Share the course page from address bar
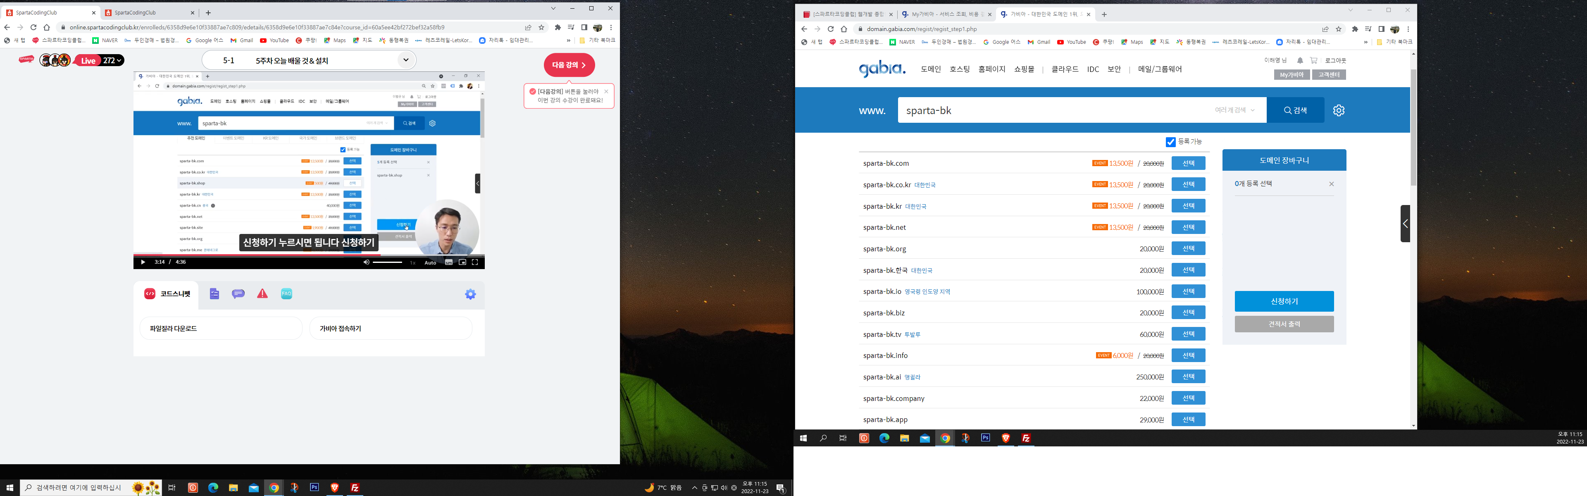This screenshot has height=496, width=1587. click(528, 27)
